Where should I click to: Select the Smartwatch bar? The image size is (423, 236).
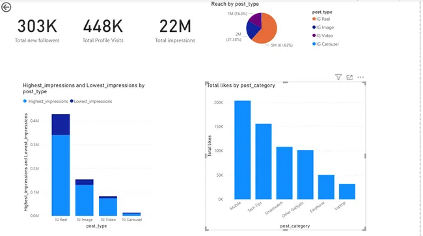tap(284, 173)
